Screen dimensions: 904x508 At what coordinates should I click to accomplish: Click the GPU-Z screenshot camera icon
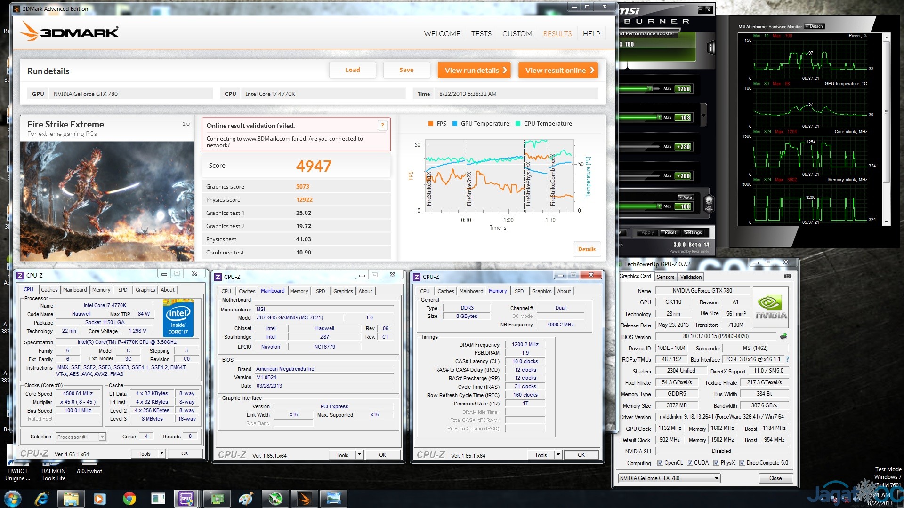pyautogui.click(x=787, y=276)
